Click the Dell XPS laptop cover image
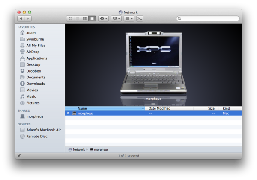257x180 pixels. click(153, 63)
